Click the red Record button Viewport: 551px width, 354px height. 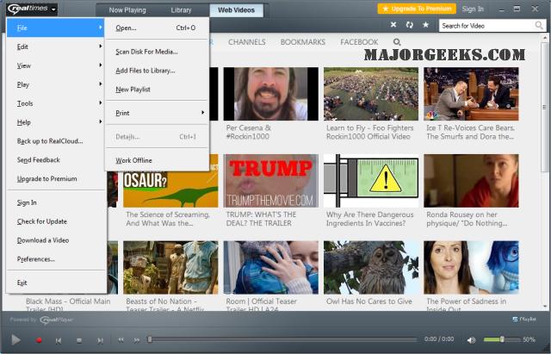(x=39, y=340)
